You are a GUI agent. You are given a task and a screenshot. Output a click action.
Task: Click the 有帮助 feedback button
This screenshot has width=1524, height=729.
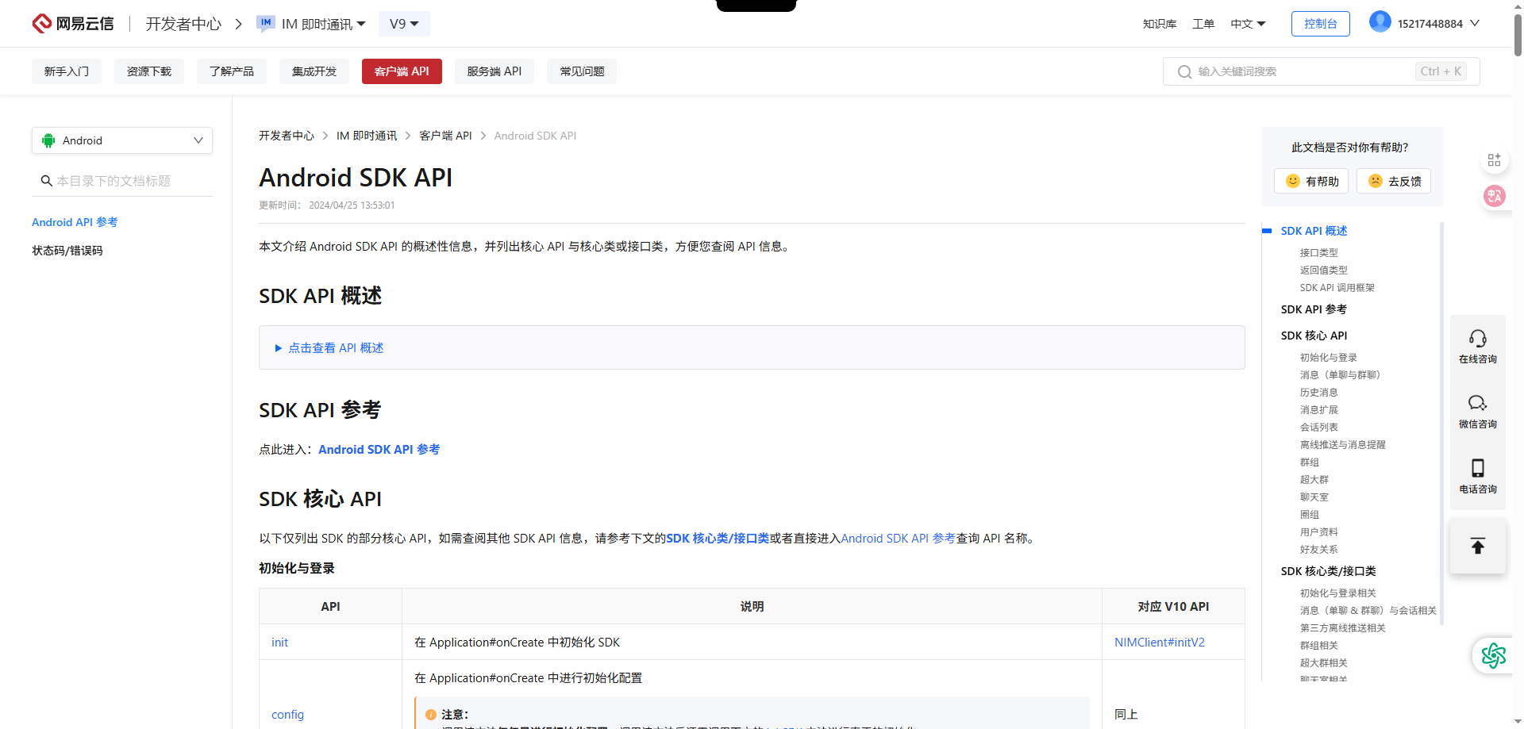click(1311, 181)
